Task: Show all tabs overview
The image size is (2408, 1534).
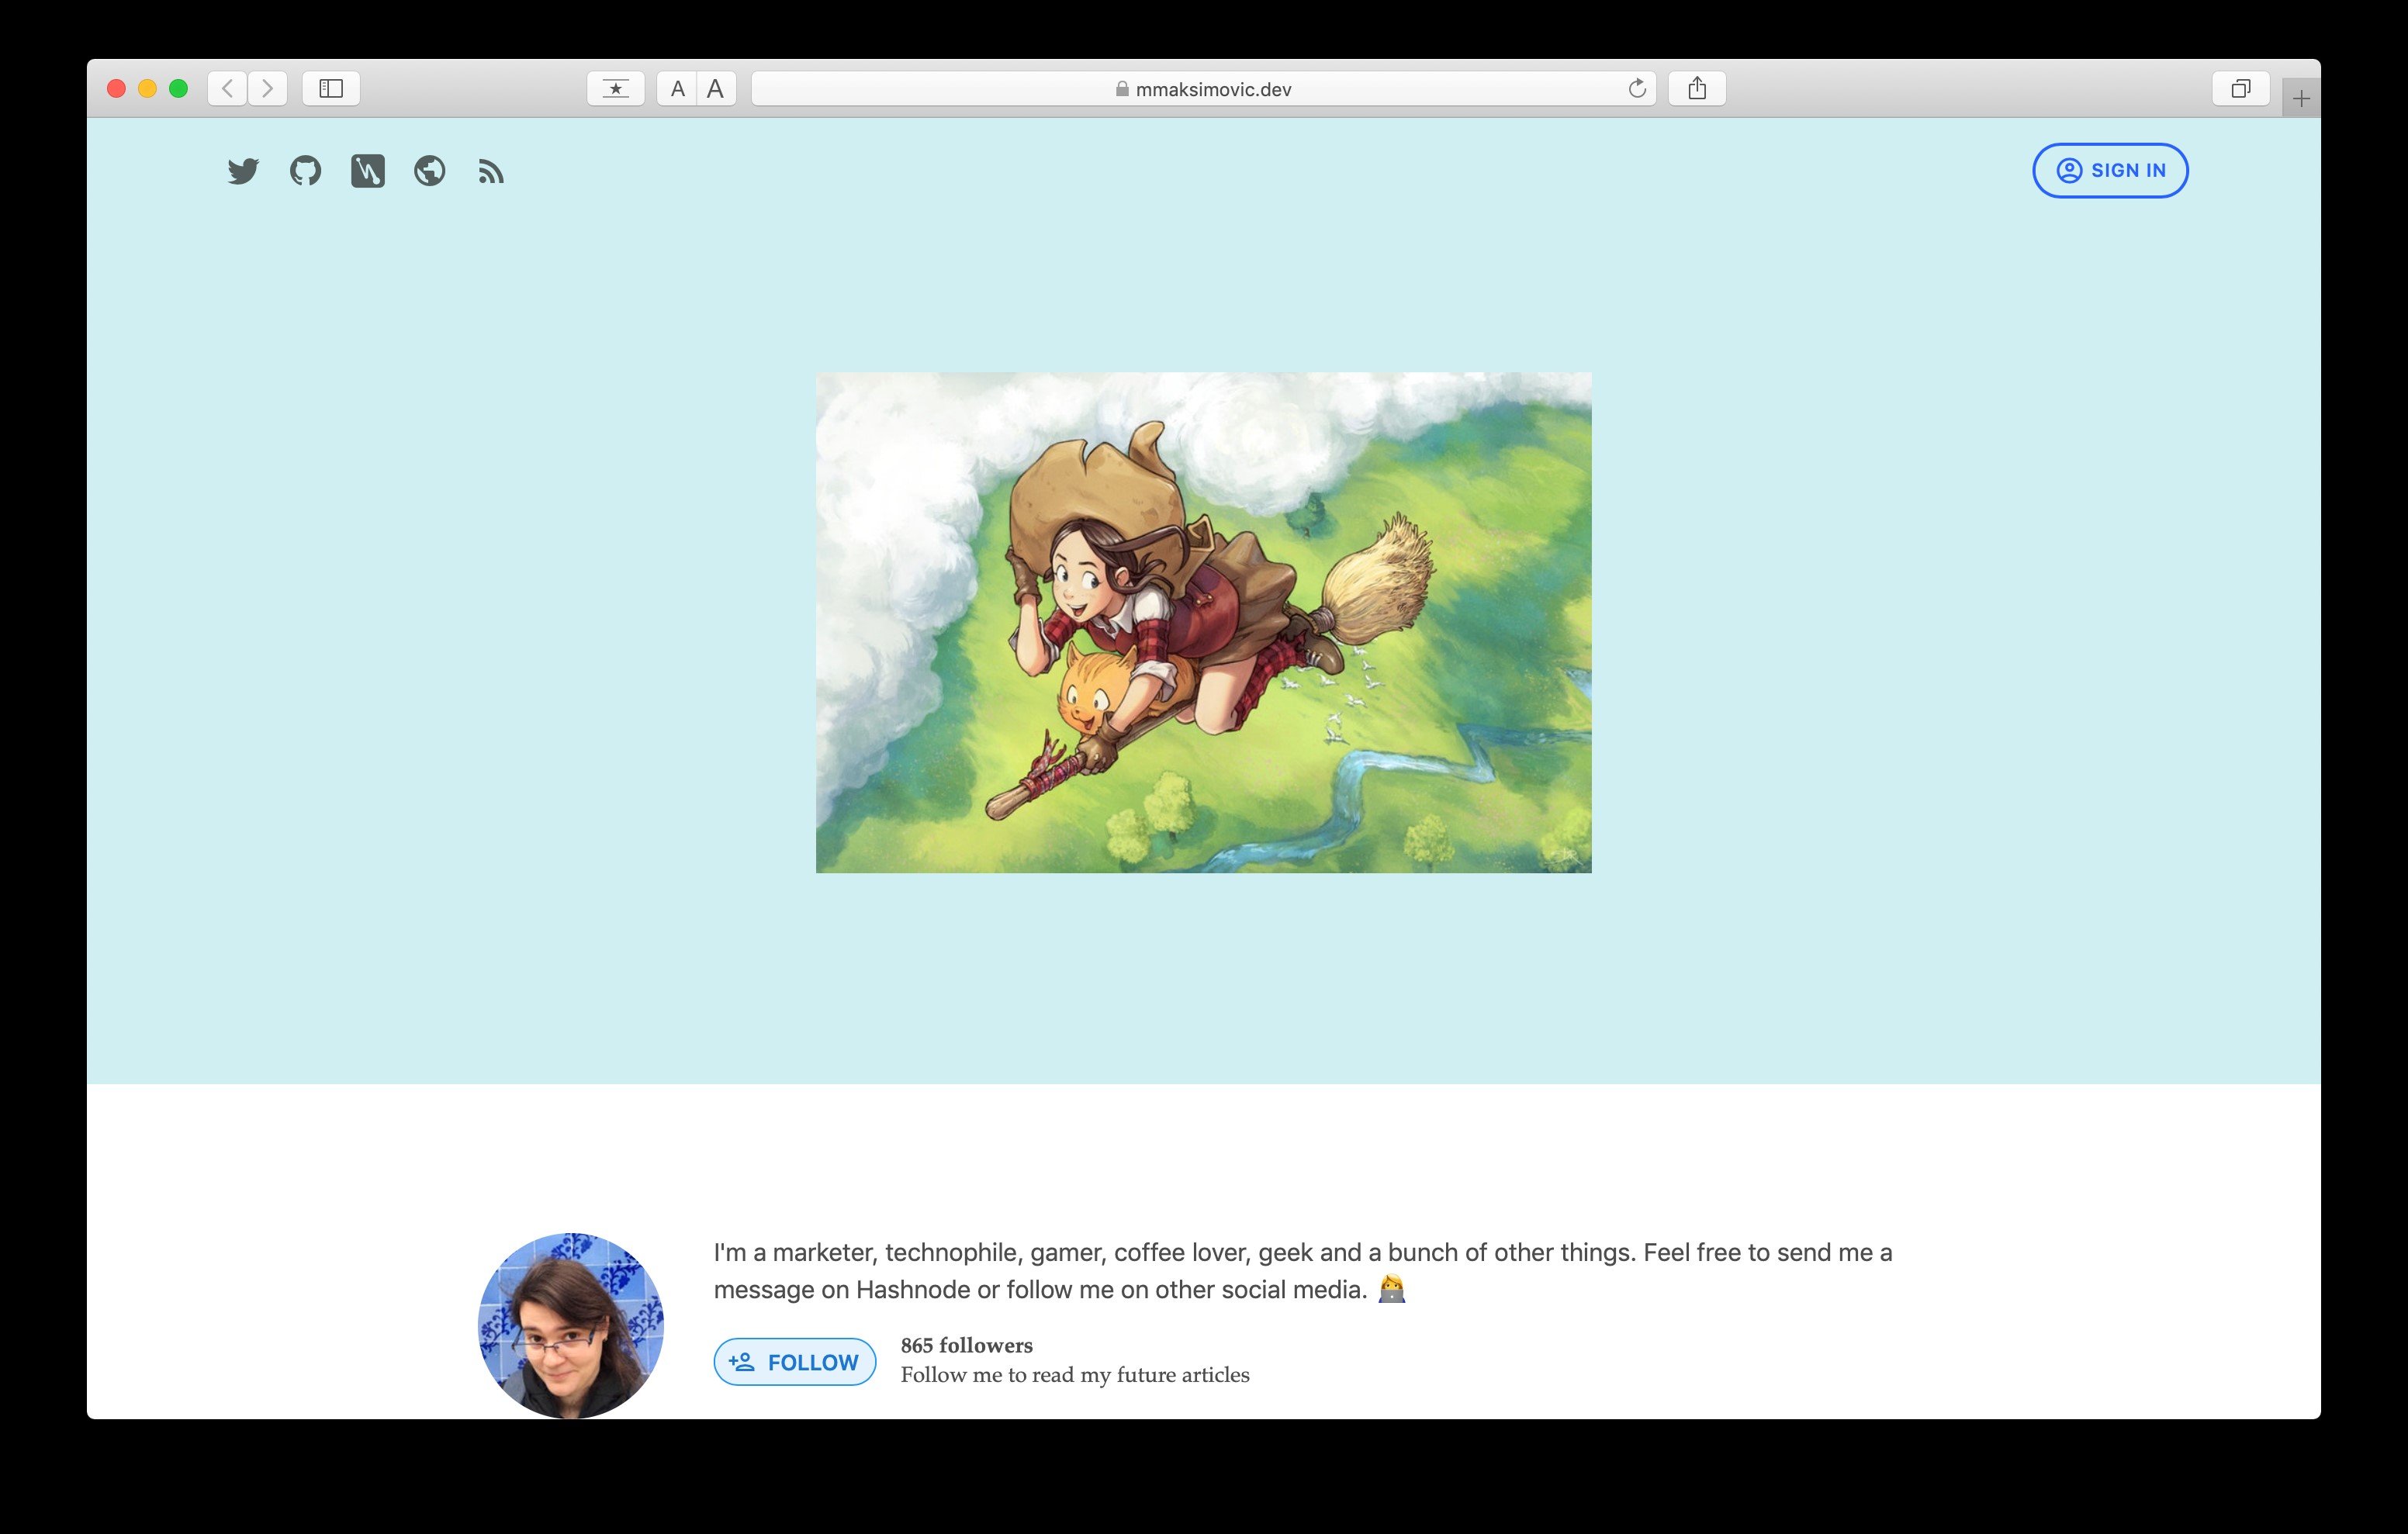Action: pyautogui.click(x=2241, y=88)
